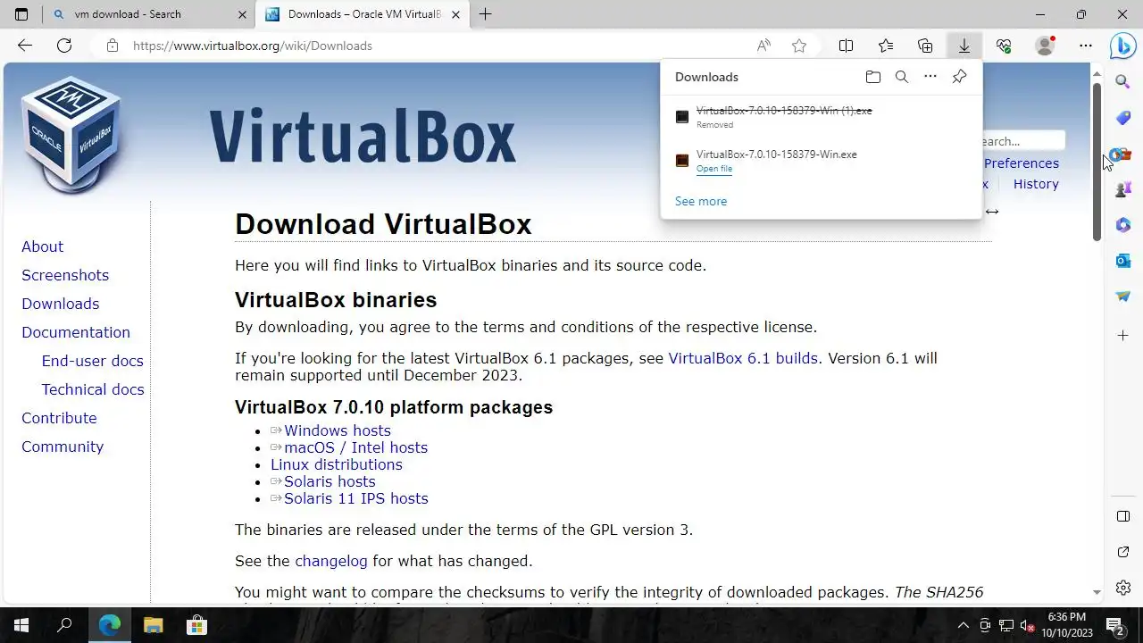
Task: Open sidebar Search icon
Action: point(1123,82)
